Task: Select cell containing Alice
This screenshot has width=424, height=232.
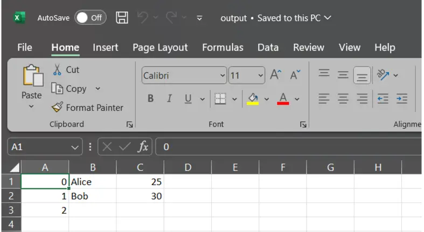Action: (x=93, y=181)
